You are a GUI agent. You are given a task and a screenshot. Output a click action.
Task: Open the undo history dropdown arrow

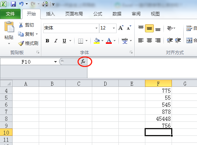27,4
